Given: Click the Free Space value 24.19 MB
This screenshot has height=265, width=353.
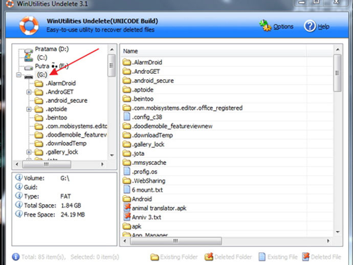Looking at the screenshot, I should click(x=73, y=214).
